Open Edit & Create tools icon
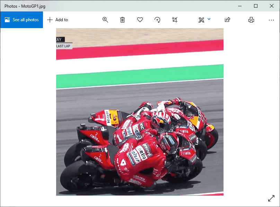The image size is (280, 207). click(x=201, y=20)
